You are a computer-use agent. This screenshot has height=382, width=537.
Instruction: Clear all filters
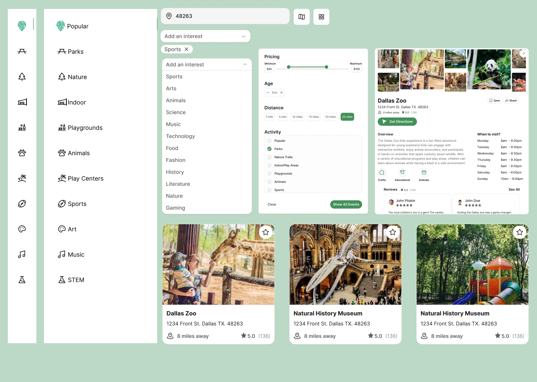pos(272,204)
